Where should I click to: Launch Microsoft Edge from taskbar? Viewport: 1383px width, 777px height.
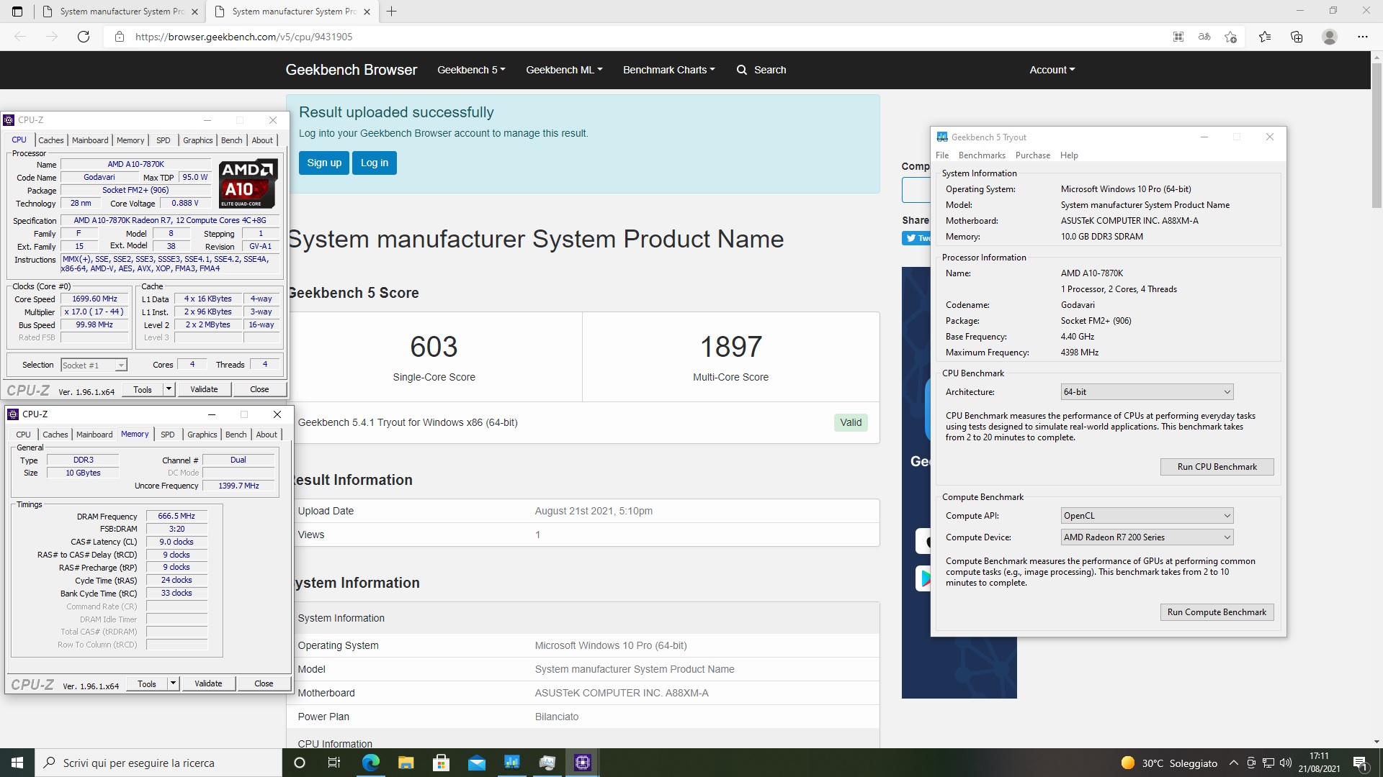370,763
